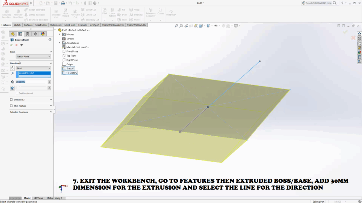This screenshot has height=203, width=362.
Task: Toggle the detailed preview eye icon
Action: click(x=22, y=45)
